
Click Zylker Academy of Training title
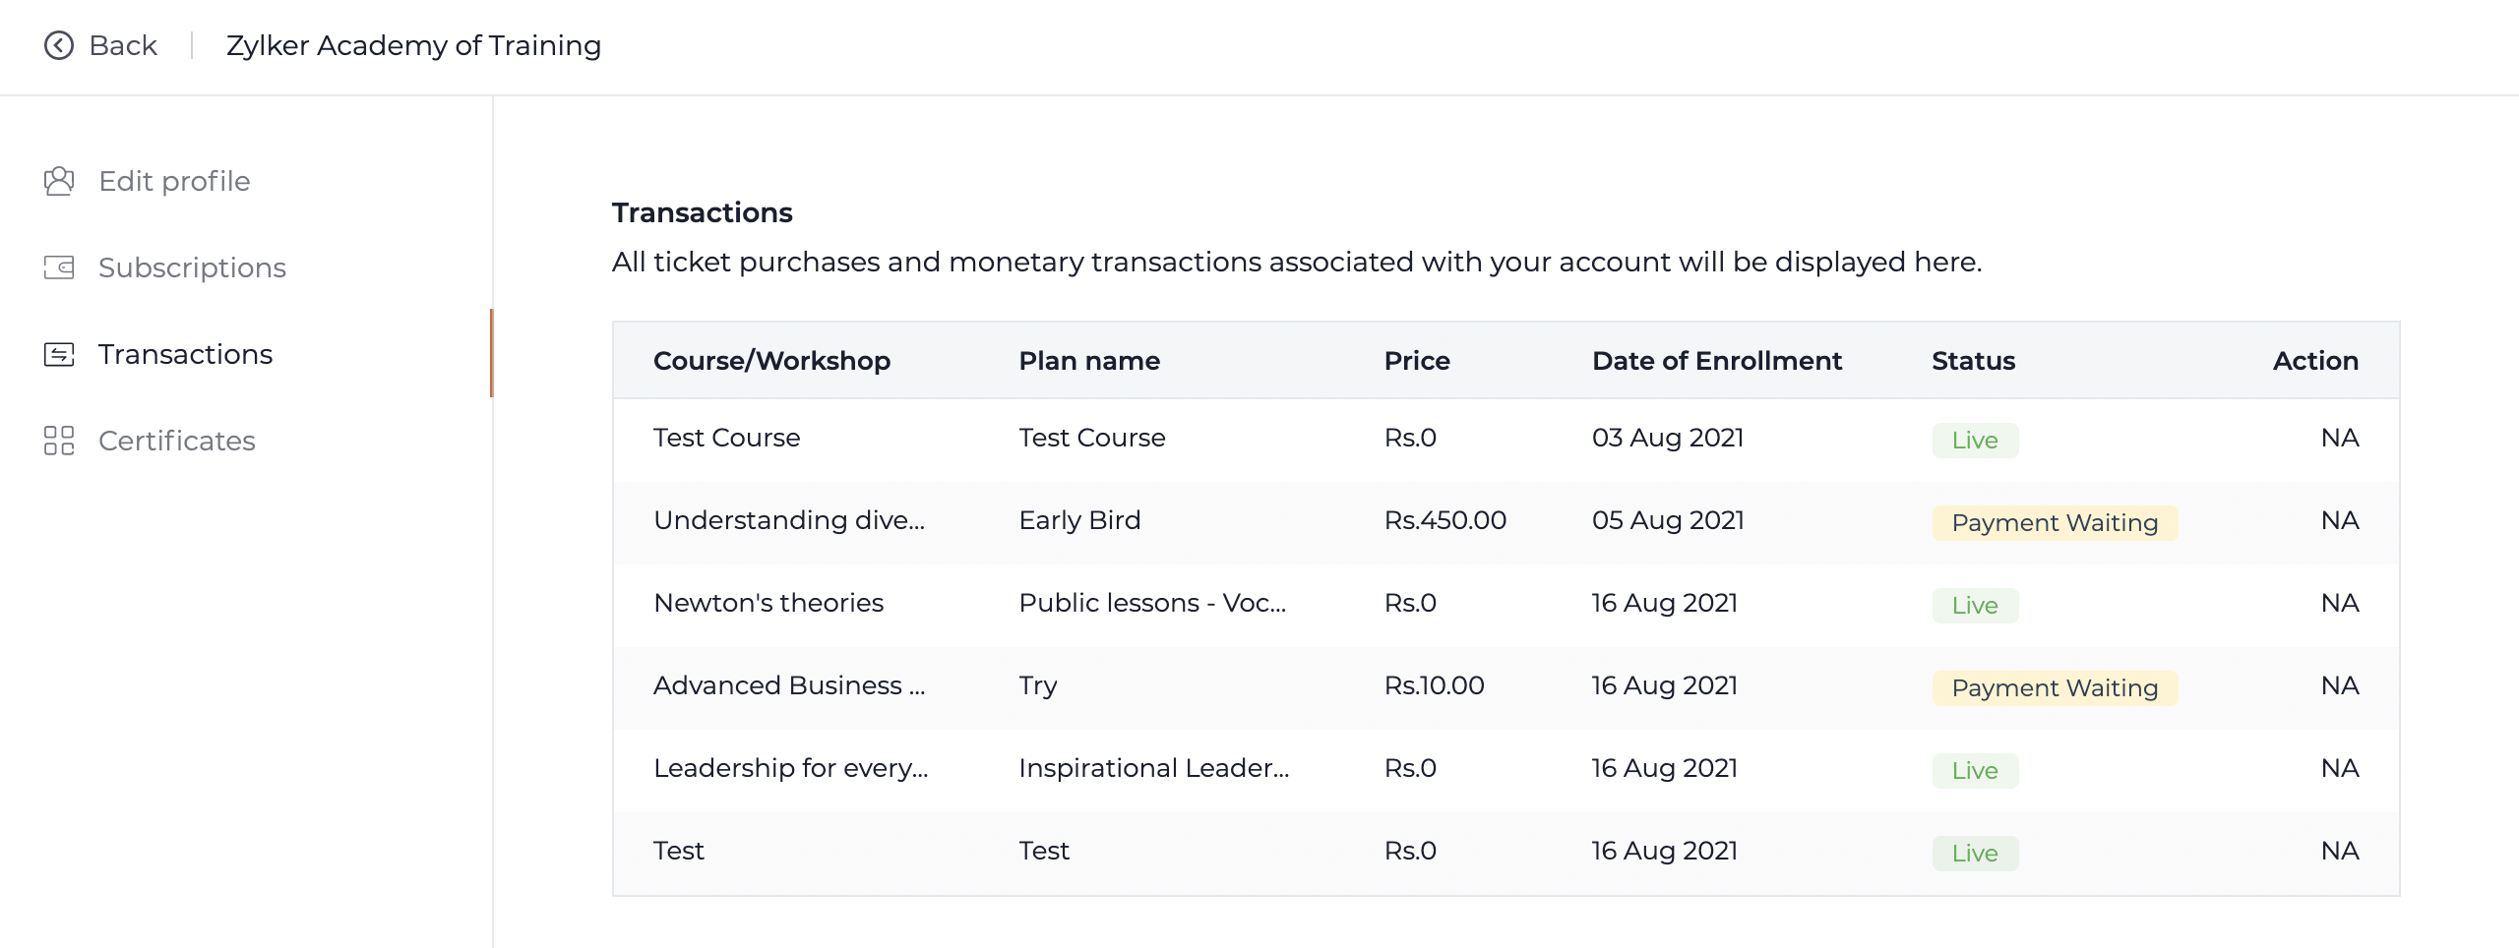coord(413,45)
